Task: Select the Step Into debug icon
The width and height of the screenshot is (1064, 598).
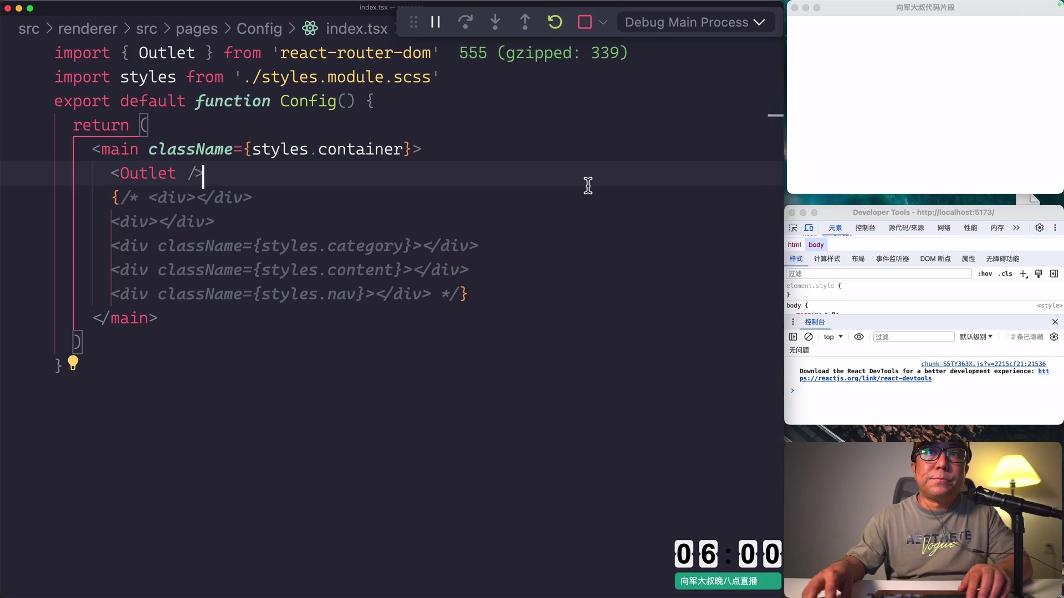Action: pyautogui.click(x=495, y=22)
